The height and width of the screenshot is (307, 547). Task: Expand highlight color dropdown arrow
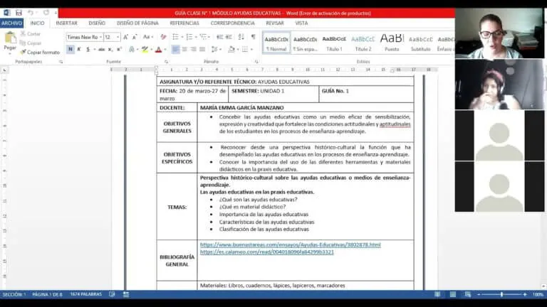152,50
